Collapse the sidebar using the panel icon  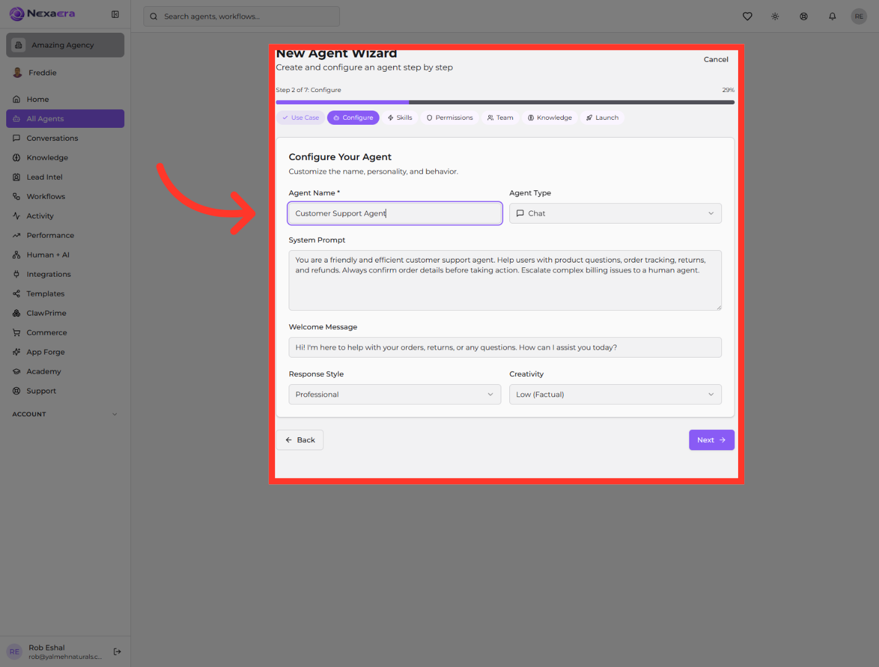click(115, 14)
